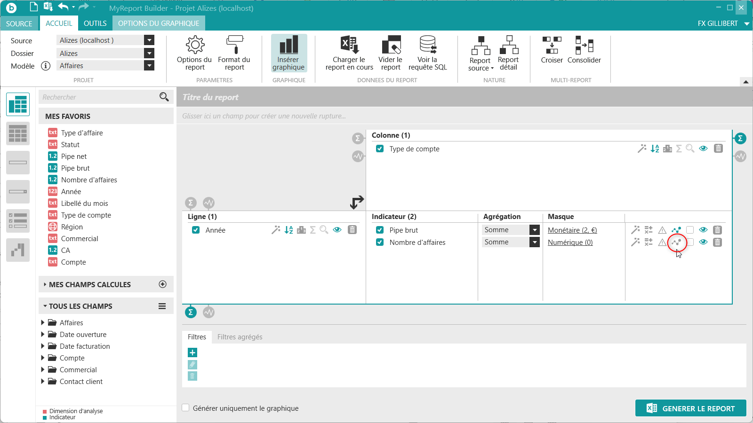This screenshot has width=753, height=423.
Task: Open Options du report settings
Action: pyautogui.click(x=194, y=45)
